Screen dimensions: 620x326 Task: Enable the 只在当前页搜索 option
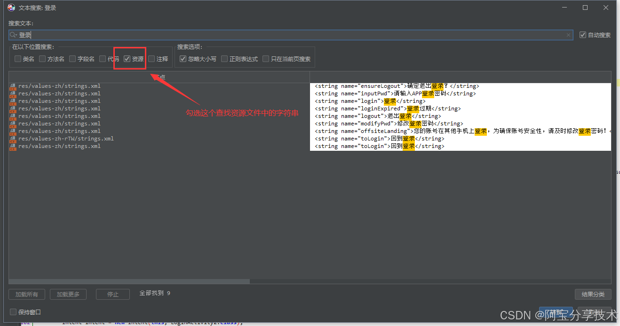pyautogui.click(x=266, y=59)
